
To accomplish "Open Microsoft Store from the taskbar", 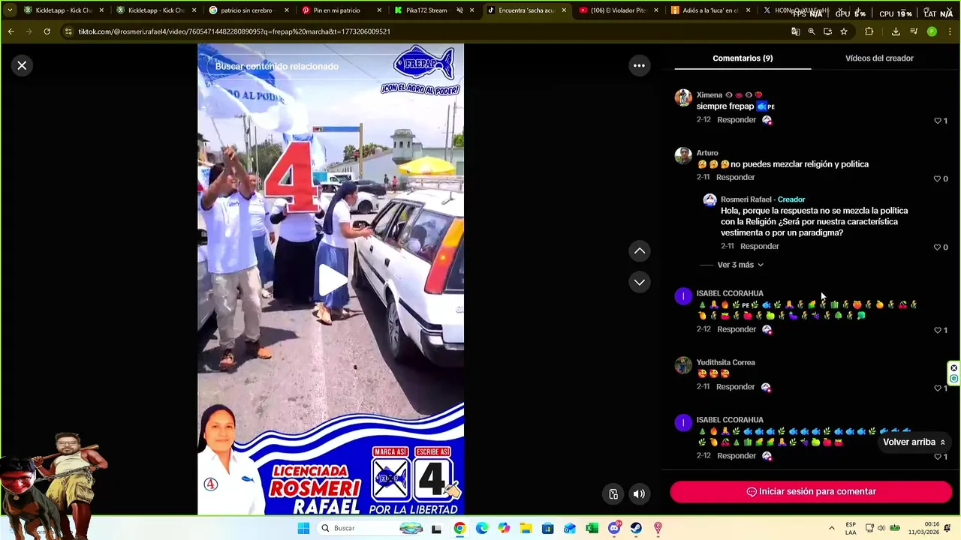I will 548,528.
